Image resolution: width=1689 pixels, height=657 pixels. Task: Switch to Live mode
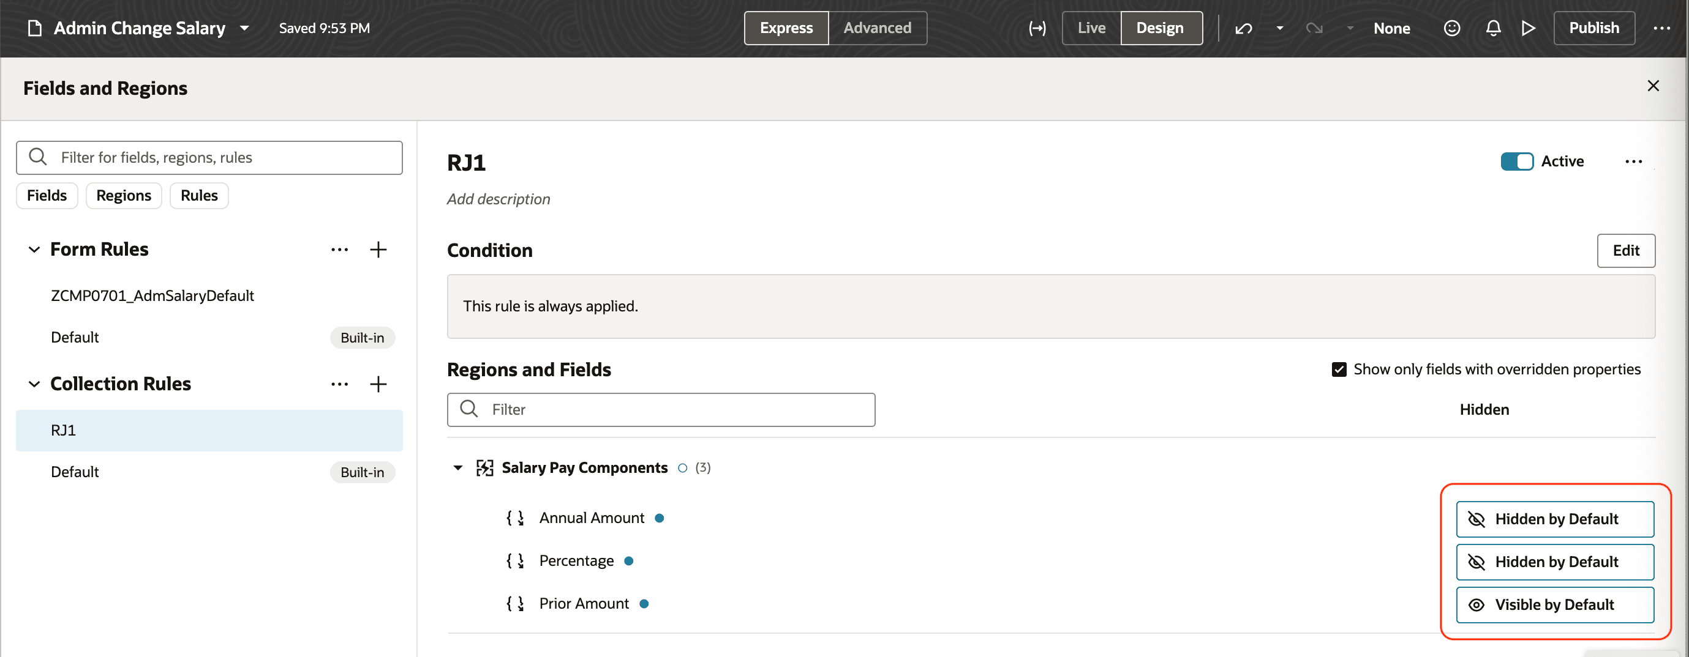(x=1091, y=28)
